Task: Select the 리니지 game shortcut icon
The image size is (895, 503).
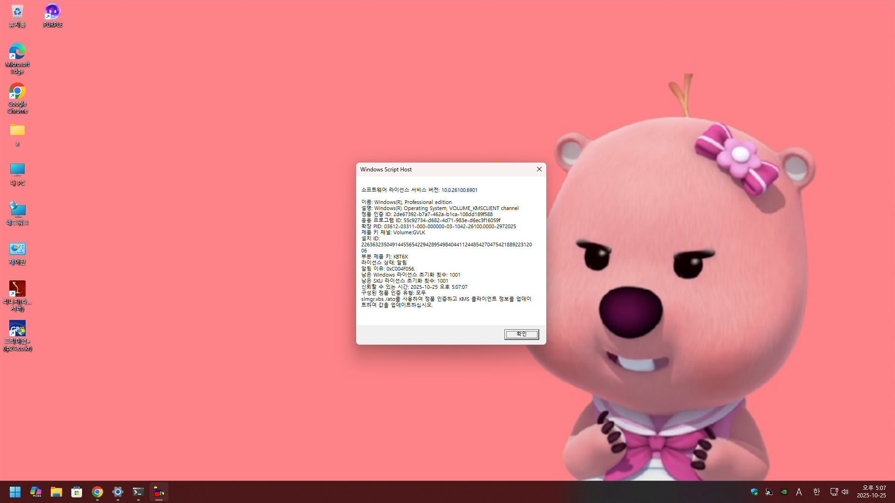Action: pyautogui.click(x=17, y=296)
